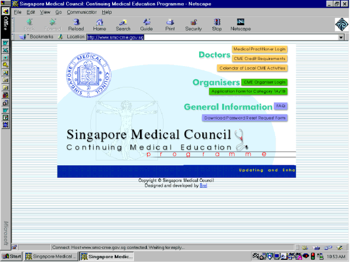Click the red traffic light tray icon

pos(313,257)
